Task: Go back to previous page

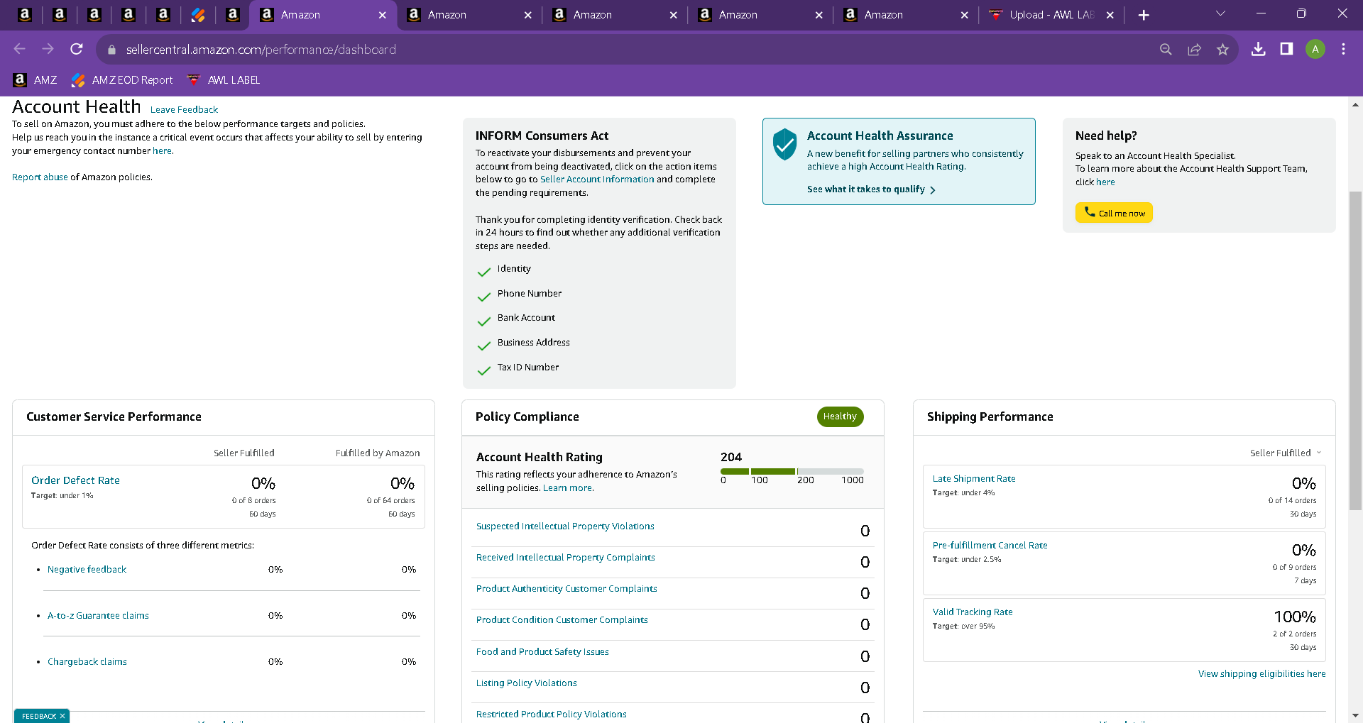Action: pyautogui.click(x=20, y=49)
